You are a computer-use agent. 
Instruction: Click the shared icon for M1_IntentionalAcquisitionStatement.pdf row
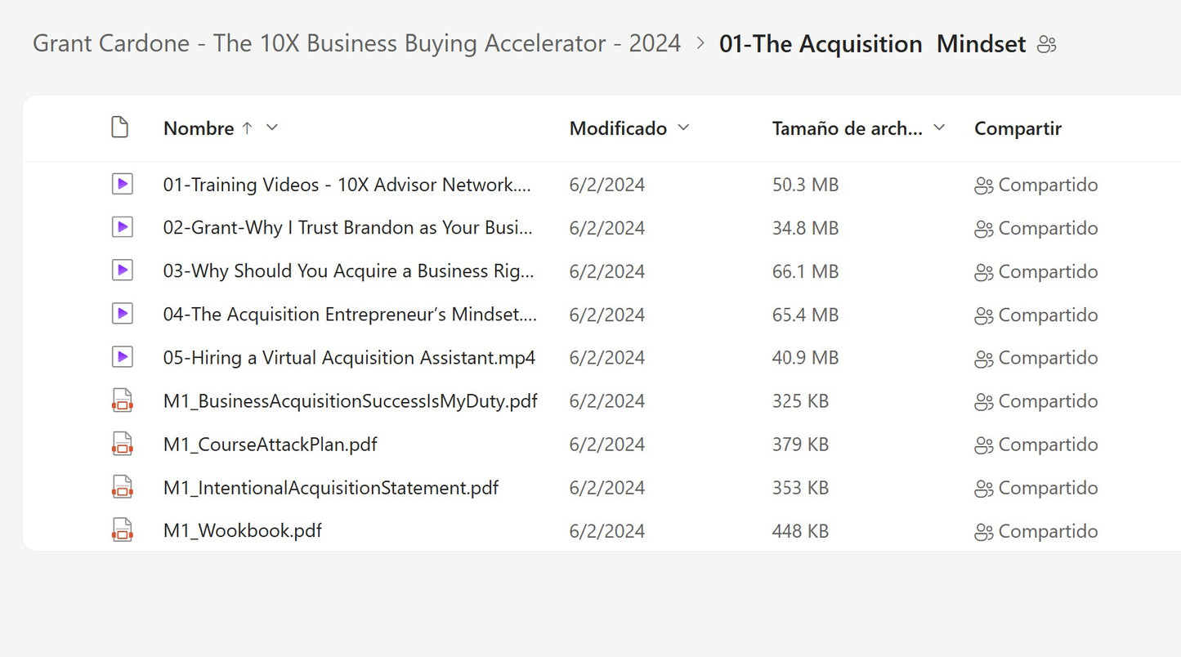[983, 489]
